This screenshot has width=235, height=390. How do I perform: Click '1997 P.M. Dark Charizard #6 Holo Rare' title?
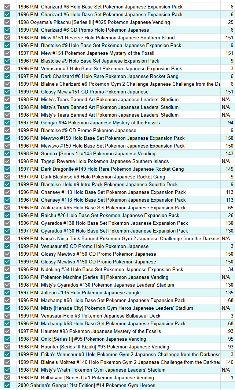pyautogui.click(x=98, y=76)
